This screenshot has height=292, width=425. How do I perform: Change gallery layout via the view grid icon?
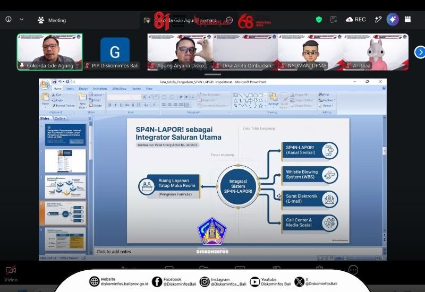(x=407, y=19)
